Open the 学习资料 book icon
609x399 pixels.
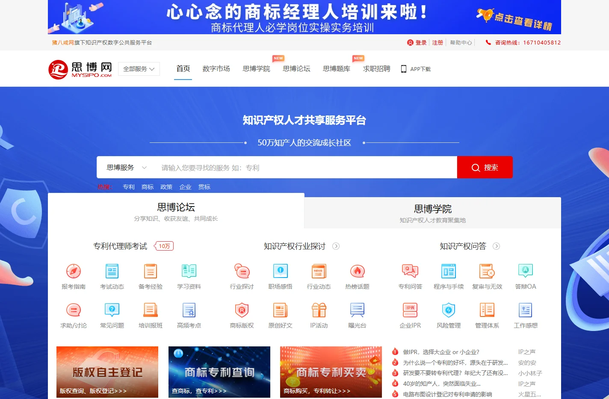click(189, 271)
